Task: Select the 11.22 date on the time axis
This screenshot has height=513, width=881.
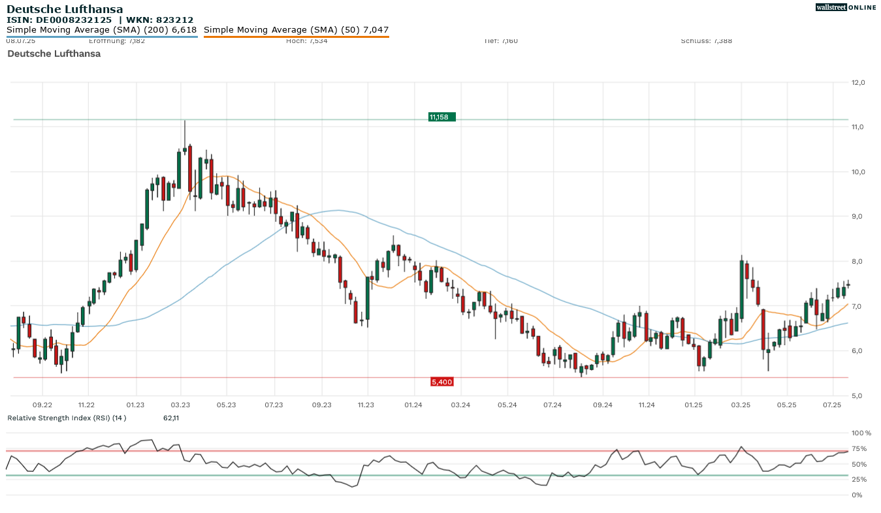Action: (86, 405)
